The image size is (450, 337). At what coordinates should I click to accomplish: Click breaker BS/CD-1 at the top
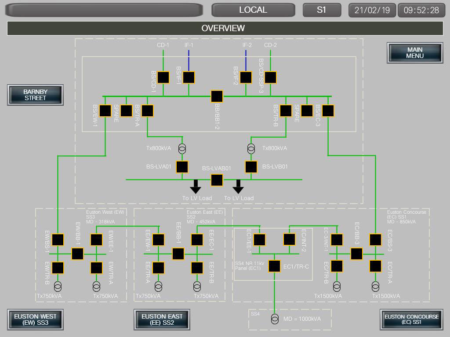click(x=162, y=77)
